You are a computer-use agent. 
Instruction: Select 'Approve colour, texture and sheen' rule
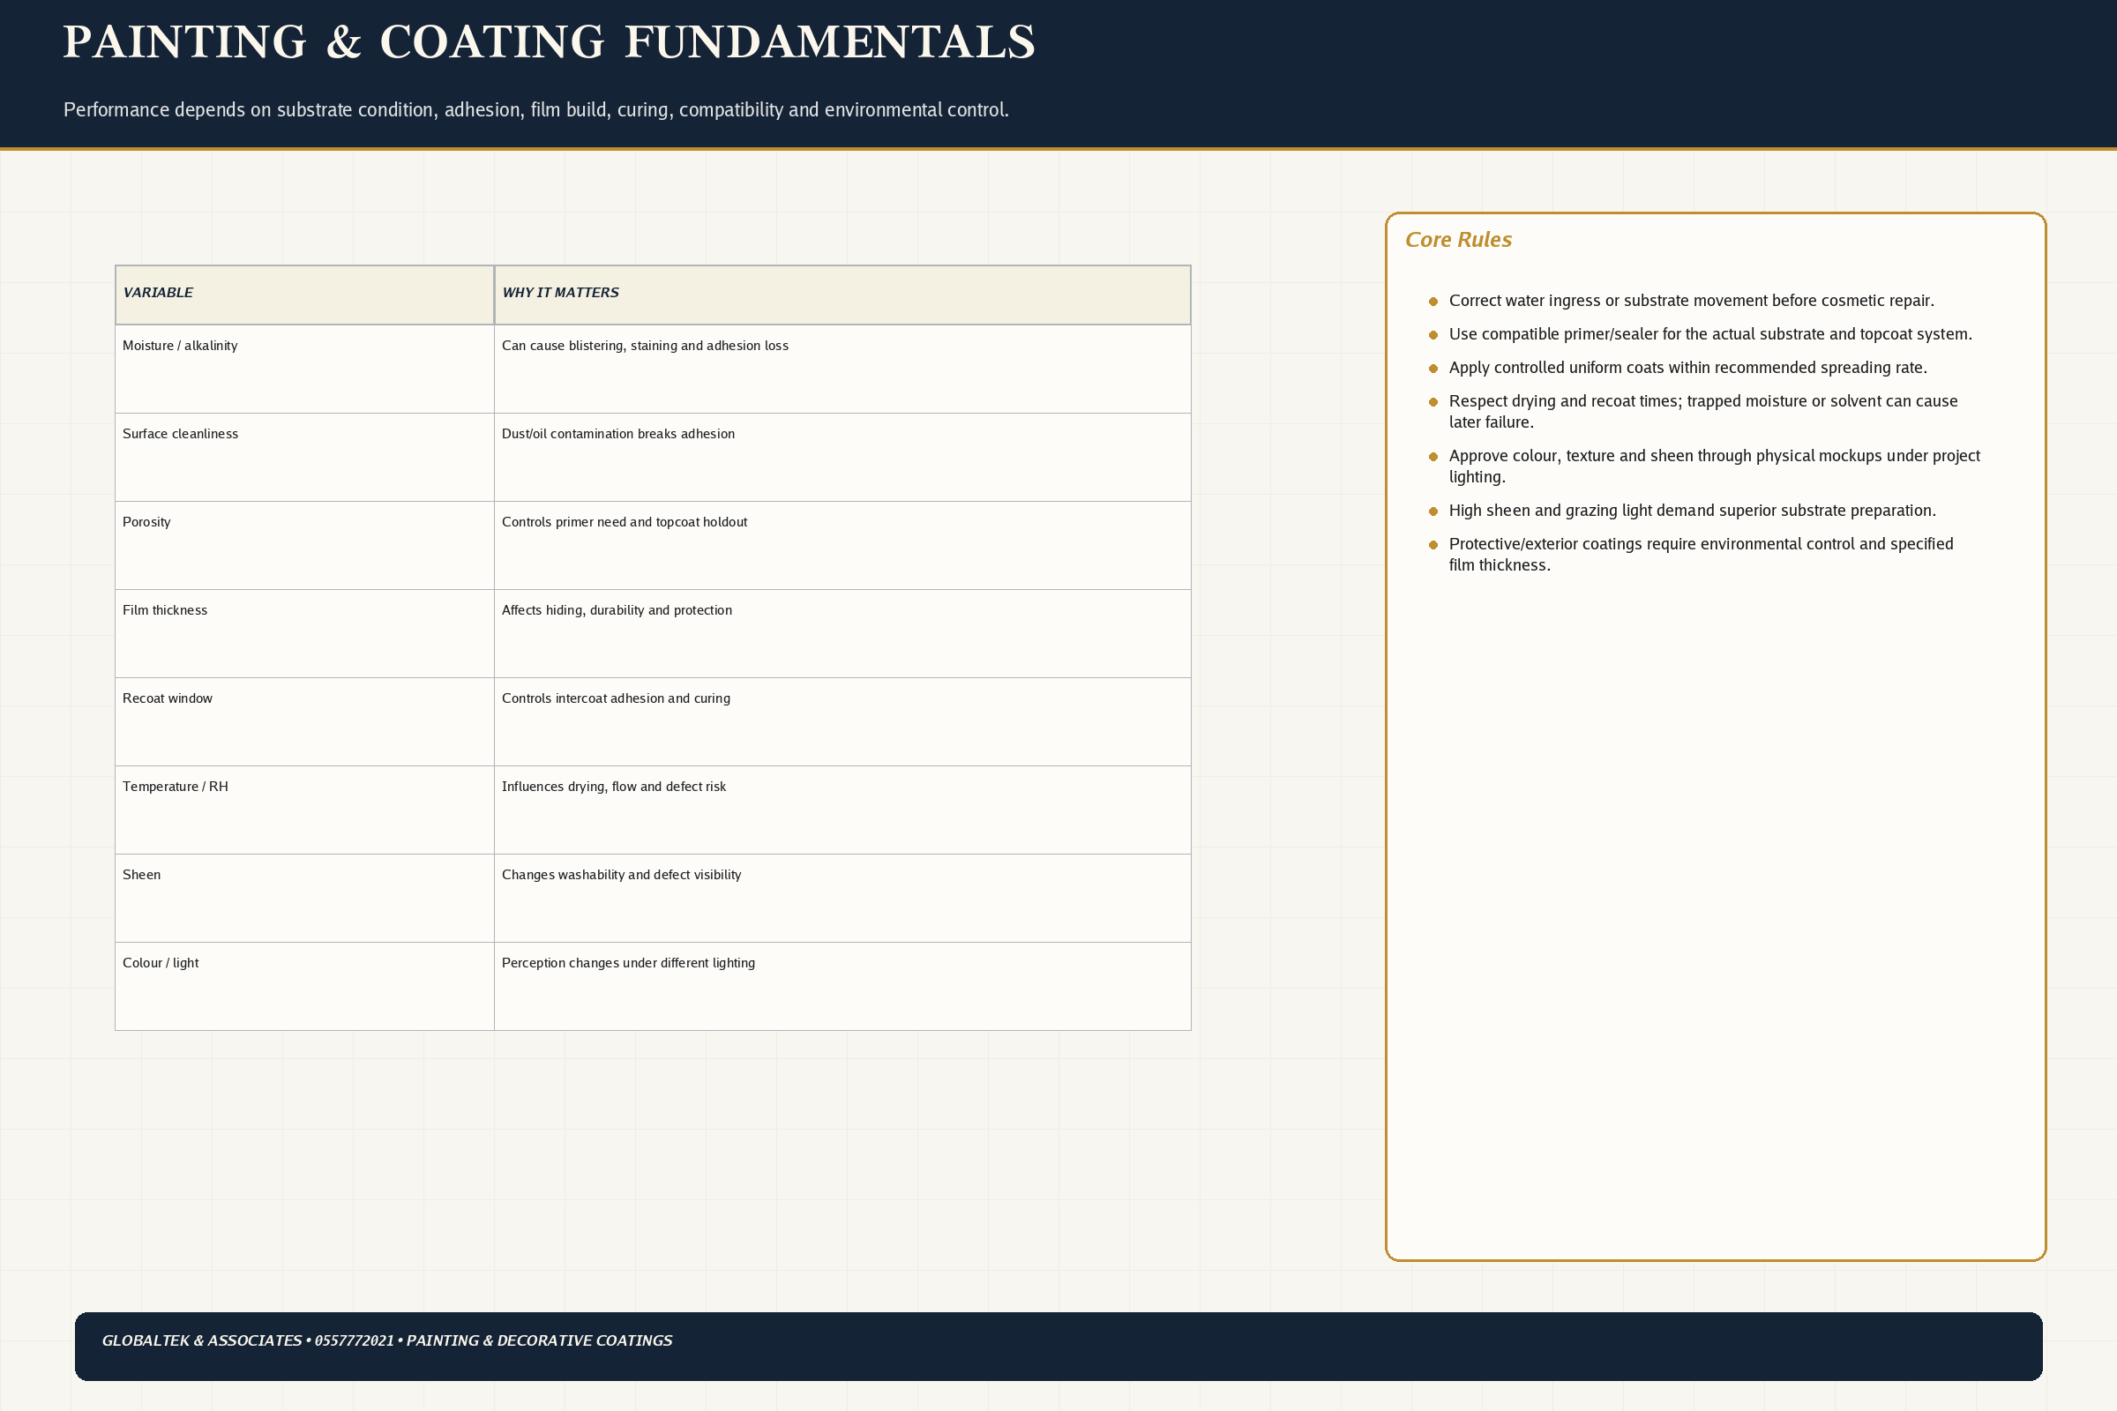tap(1715, 467)
